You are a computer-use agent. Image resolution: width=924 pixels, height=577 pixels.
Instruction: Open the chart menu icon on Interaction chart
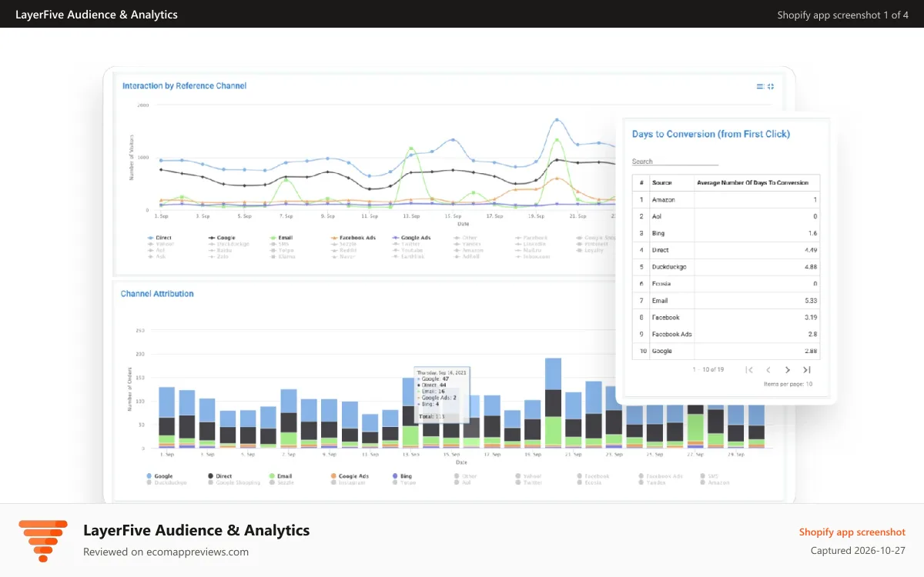tap(760, 86)
